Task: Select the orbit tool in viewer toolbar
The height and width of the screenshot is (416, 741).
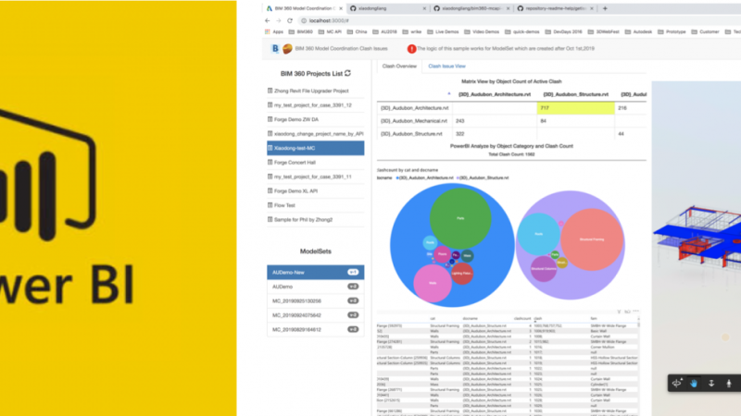Action: (x=677, y=384)
